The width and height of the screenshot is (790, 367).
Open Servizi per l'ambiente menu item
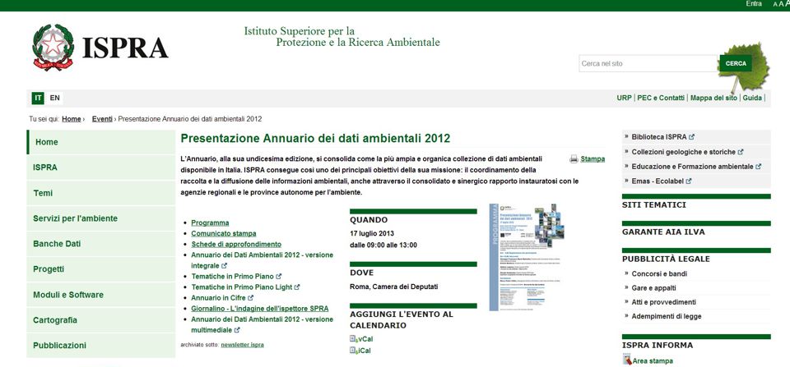pyautogui.click(x=100, y=218)
